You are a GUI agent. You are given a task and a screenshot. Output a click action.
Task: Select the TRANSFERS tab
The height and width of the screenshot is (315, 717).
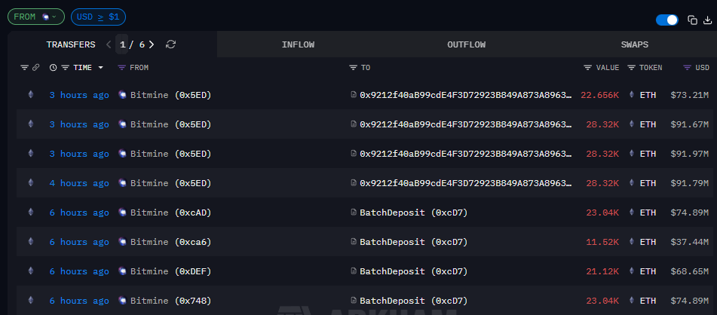71,44
